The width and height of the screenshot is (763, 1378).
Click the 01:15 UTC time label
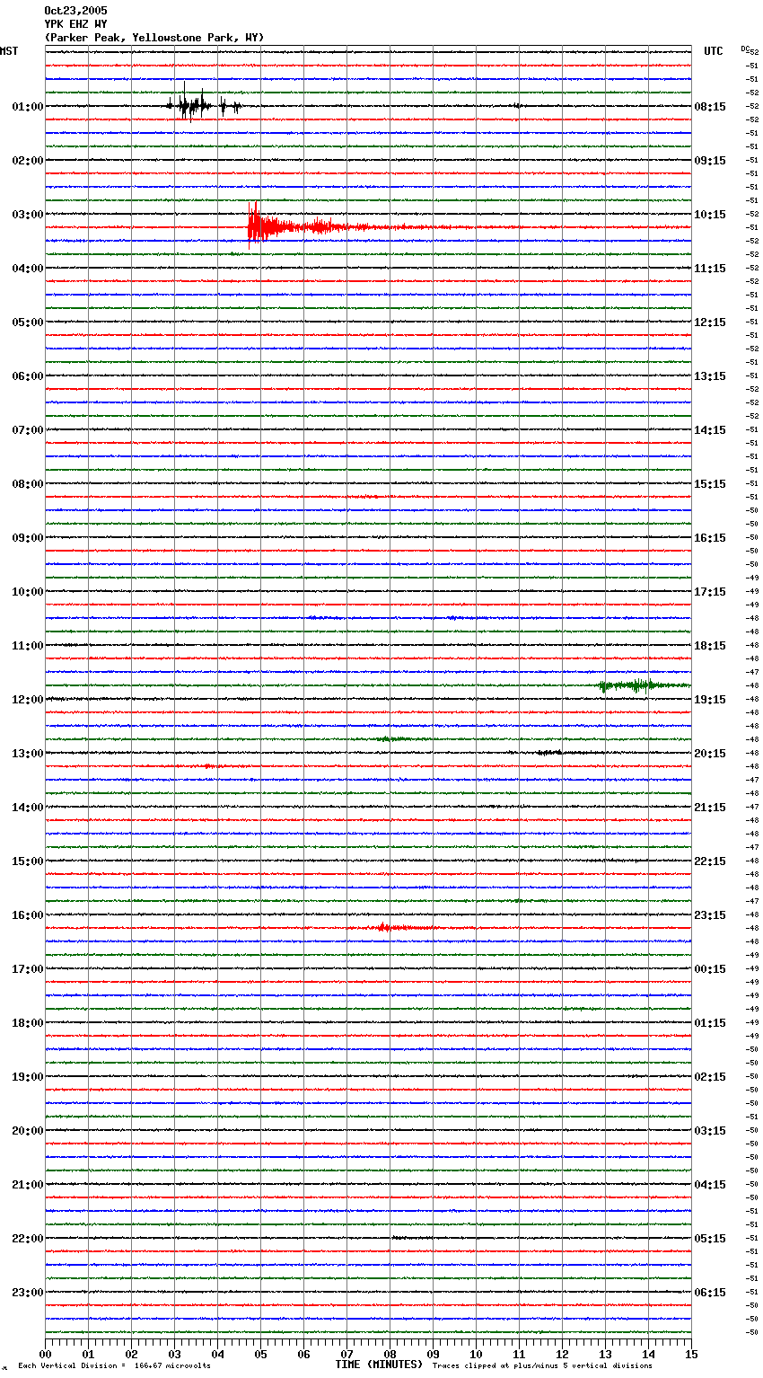[710, 1023]
